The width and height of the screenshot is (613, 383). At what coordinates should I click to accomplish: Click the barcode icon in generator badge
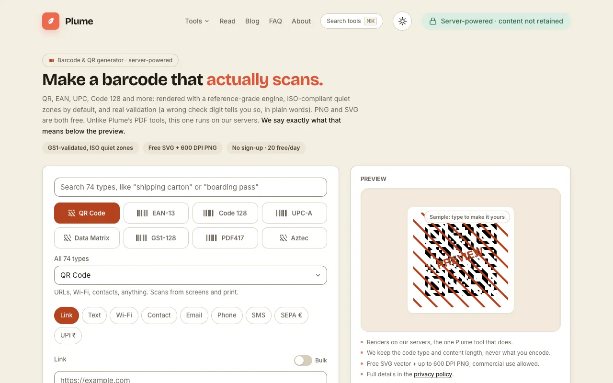[52, 60]
